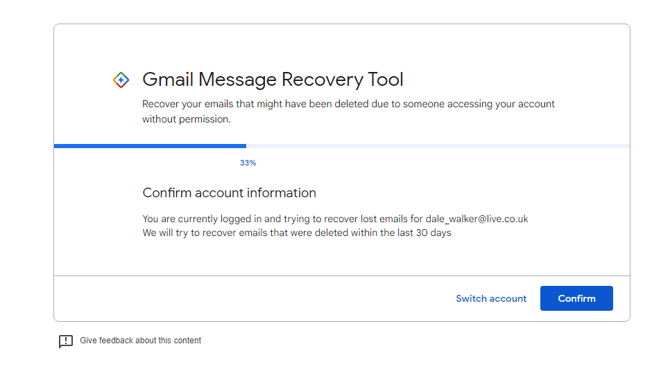Click the word 'Gmail' in the title

pyautogui.click(x=167, y=80)
